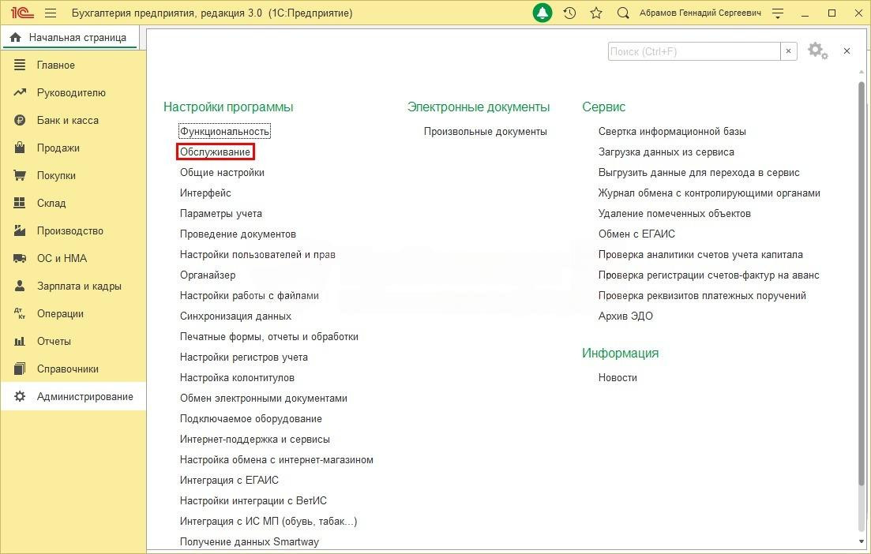Open the Органайзер link
Image resolution: width=871 pixels, height=554 pixels.
pyautogui.click(x=208, y=275)
